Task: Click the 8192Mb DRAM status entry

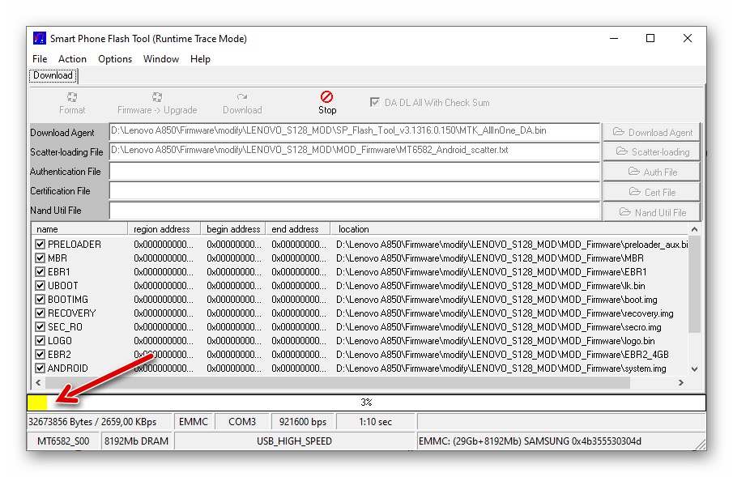Action: tap(137, 441)
